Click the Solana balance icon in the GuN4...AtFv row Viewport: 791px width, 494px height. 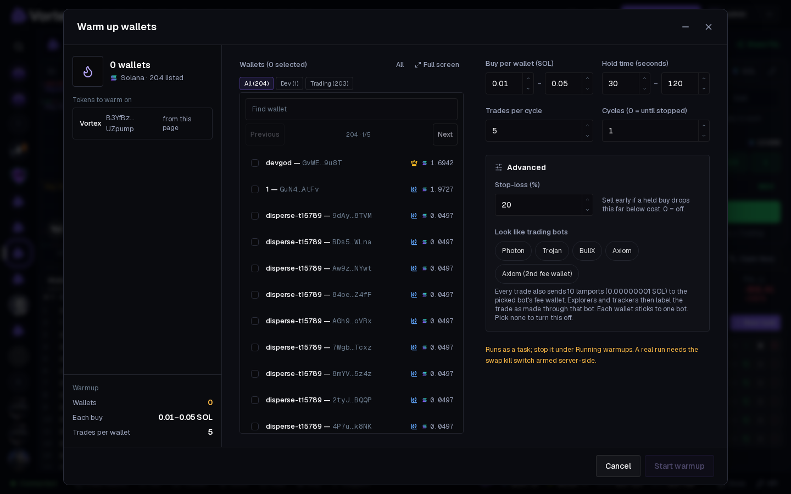point(425,189)
